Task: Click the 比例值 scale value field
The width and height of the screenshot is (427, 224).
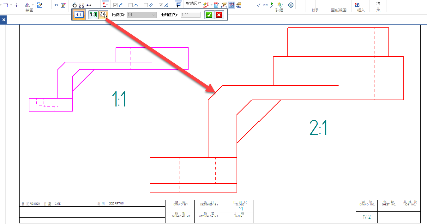Action: coord(190,15)
